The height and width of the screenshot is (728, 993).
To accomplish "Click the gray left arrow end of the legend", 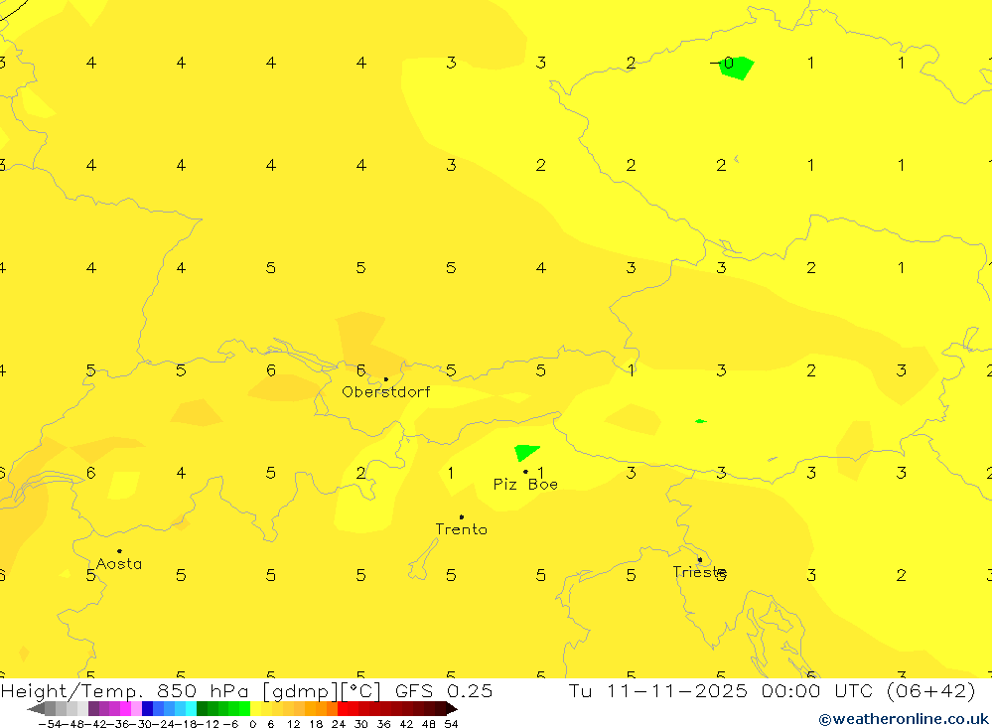I will 36,708.
